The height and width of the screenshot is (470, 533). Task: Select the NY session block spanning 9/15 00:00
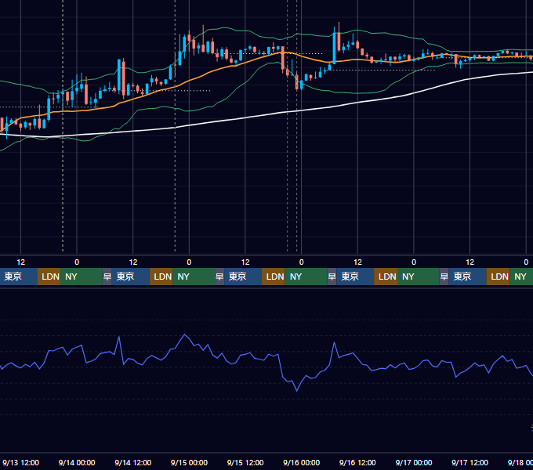point(194,277)
